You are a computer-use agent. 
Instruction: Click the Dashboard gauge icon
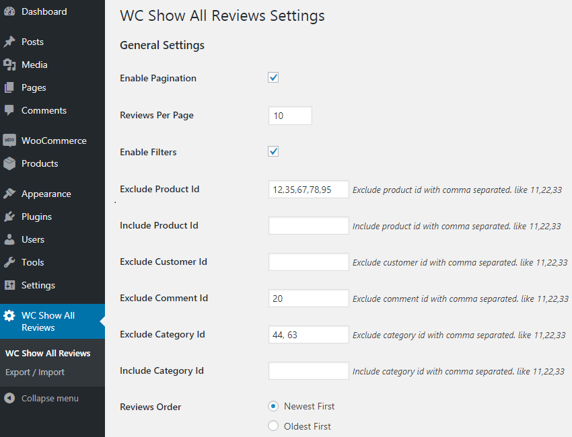tap(9, 11)
